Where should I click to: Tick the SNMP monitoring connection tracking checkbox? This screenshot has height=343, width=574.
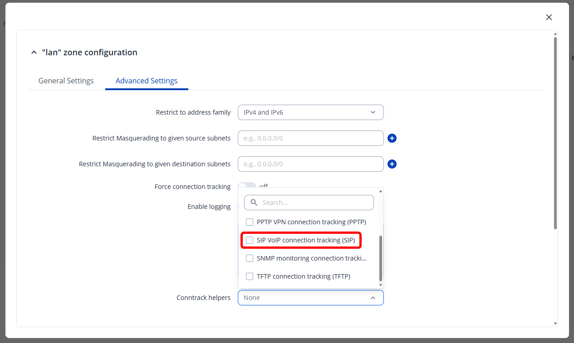250,258
